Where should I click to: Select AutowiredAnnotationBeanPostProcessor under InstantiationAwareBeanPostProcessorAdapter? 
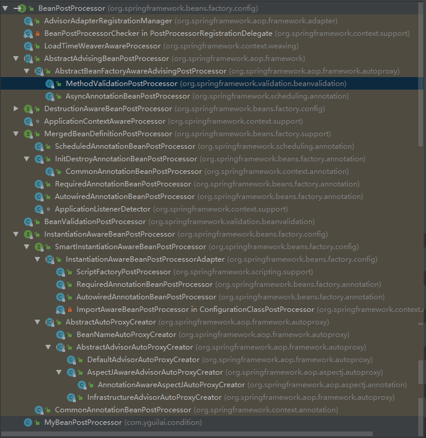click(x=146, y=297)
